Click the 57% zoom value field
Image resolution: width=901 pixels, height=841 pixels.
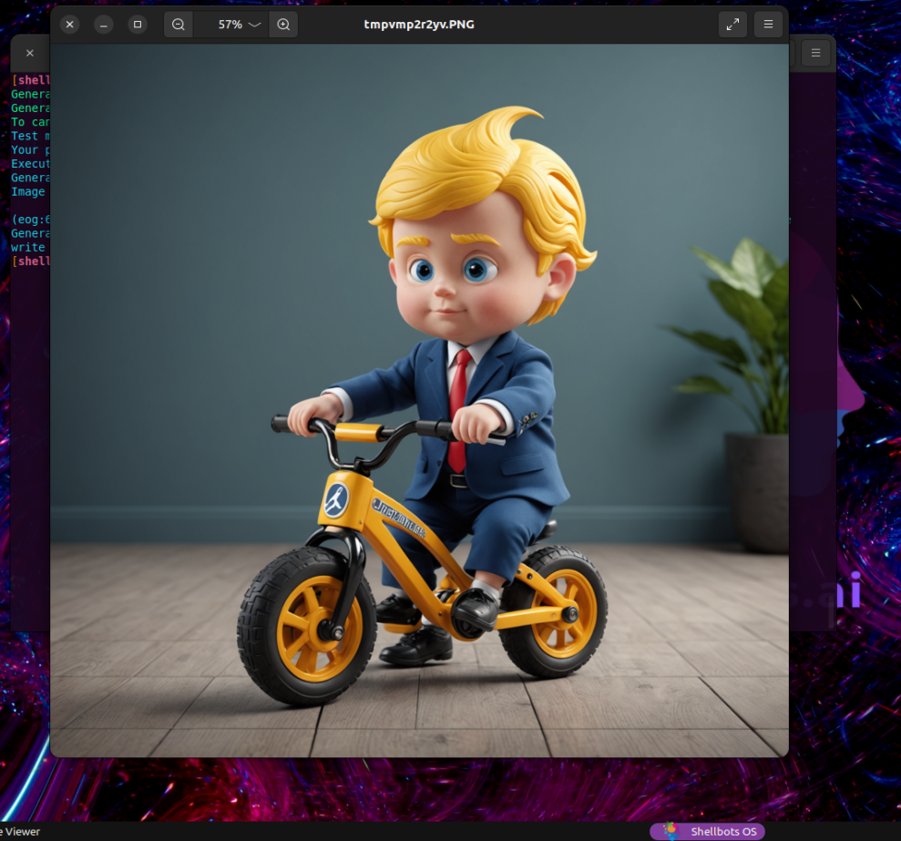coord(229,25)
